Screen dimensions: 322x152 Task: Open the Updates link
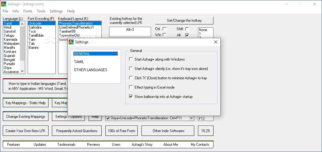(40, 145)
